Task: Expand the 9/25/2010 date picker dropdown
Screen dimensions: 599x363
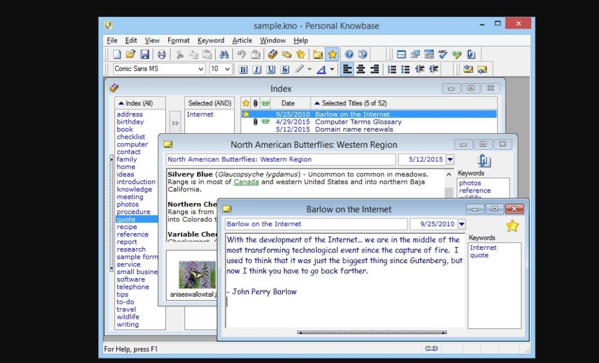Action: click(461, 224)
